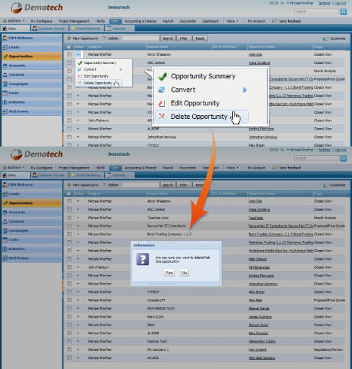The width and height of the screenshot is (352, 369).
Task: Click the green New Opportunity plus icon, upper screenshot
Action: coord(69,38)
